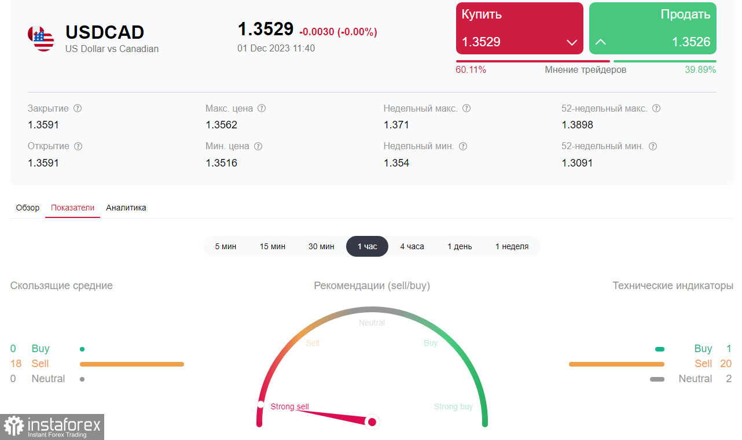This screenshot has width=742, height=440.
Task: Switch to the Показатели tab
Action: [73, 208]
